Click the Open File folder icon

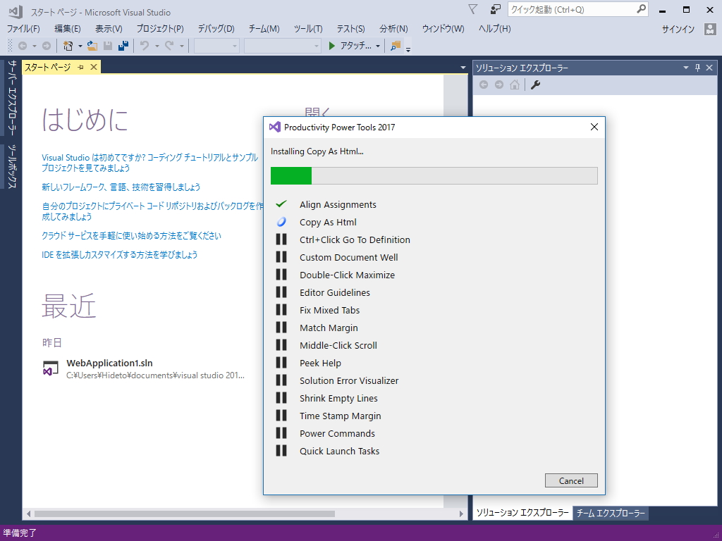click(92, 46)
